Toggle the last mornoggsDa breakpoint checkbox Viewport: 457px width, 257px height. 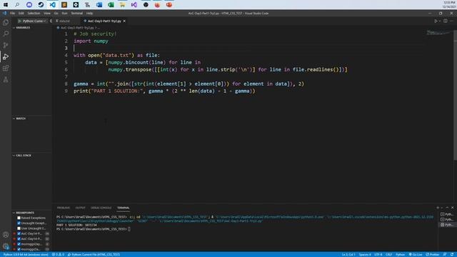[19, 249]
